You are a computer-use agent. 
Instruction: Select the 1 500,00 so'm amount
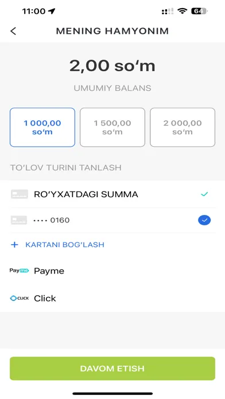(113, 127)
